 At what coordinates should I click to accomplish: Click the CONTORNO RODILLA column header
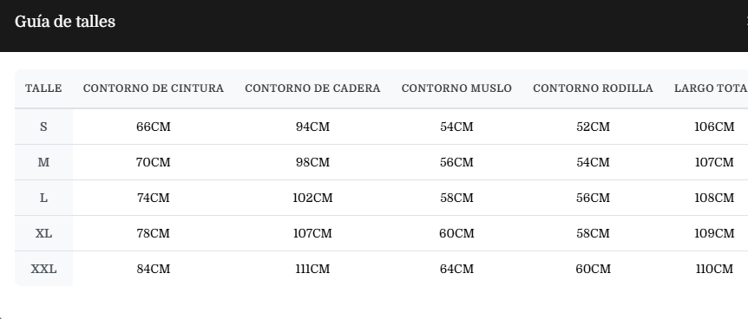pos(593,88)
